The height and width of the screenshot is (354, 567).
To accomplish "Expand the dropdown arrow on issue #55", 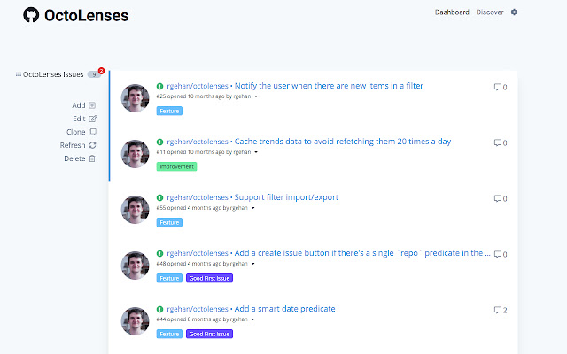I will 253,208.
